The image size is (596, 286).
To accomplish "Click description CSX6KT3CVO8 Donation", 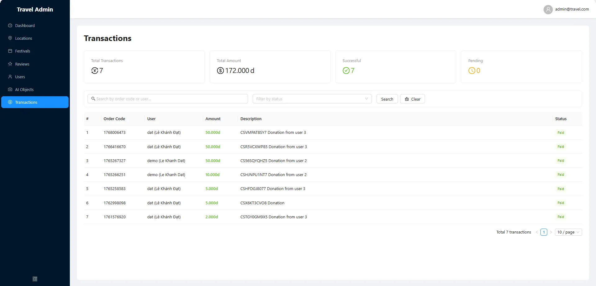I will (262, 203).
